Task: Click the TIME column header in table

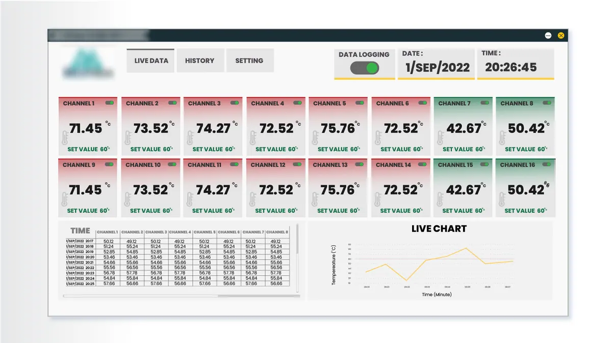Action: (80, 231)
